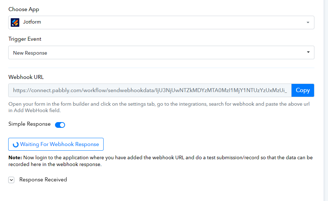Viewport: 328px width, 201px height.
Task: Click the Simple Response label
Action: 30,124
